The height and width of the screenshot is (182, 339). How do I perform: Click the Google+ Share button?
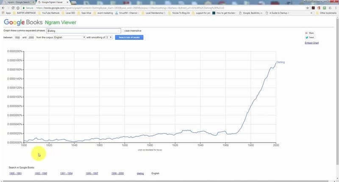[x=309, y=33]
